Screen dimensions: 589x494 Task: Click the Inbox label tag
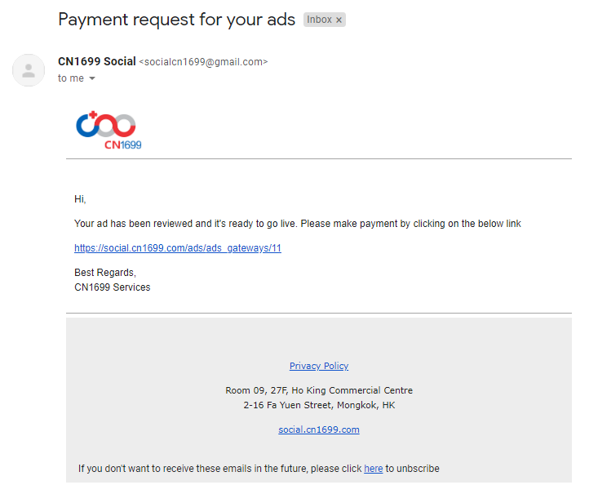pyautogui.click(x=319, y=20)
